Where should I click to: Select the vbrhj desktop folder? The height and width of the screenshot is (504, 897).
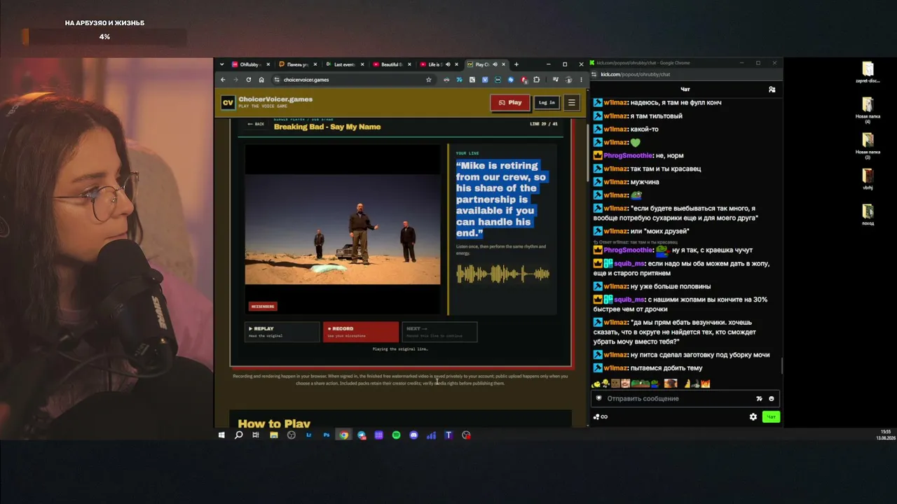click(868, 179)
